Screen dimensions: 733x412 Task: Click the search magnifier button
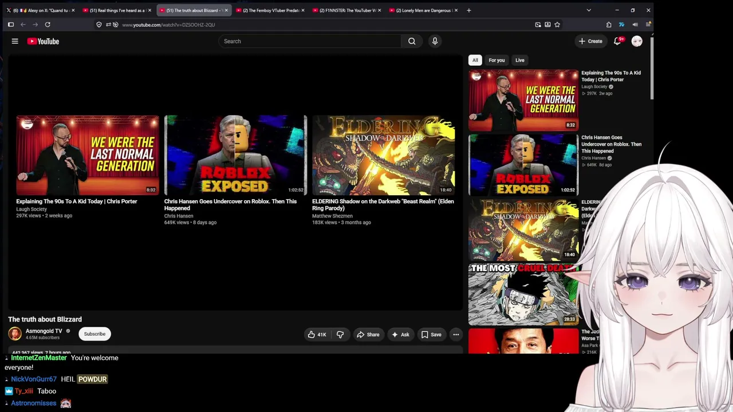coord(412,41)
